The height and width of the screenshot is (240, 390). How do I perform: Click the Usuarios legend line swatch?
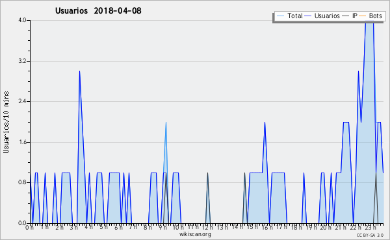click(308, 16)
